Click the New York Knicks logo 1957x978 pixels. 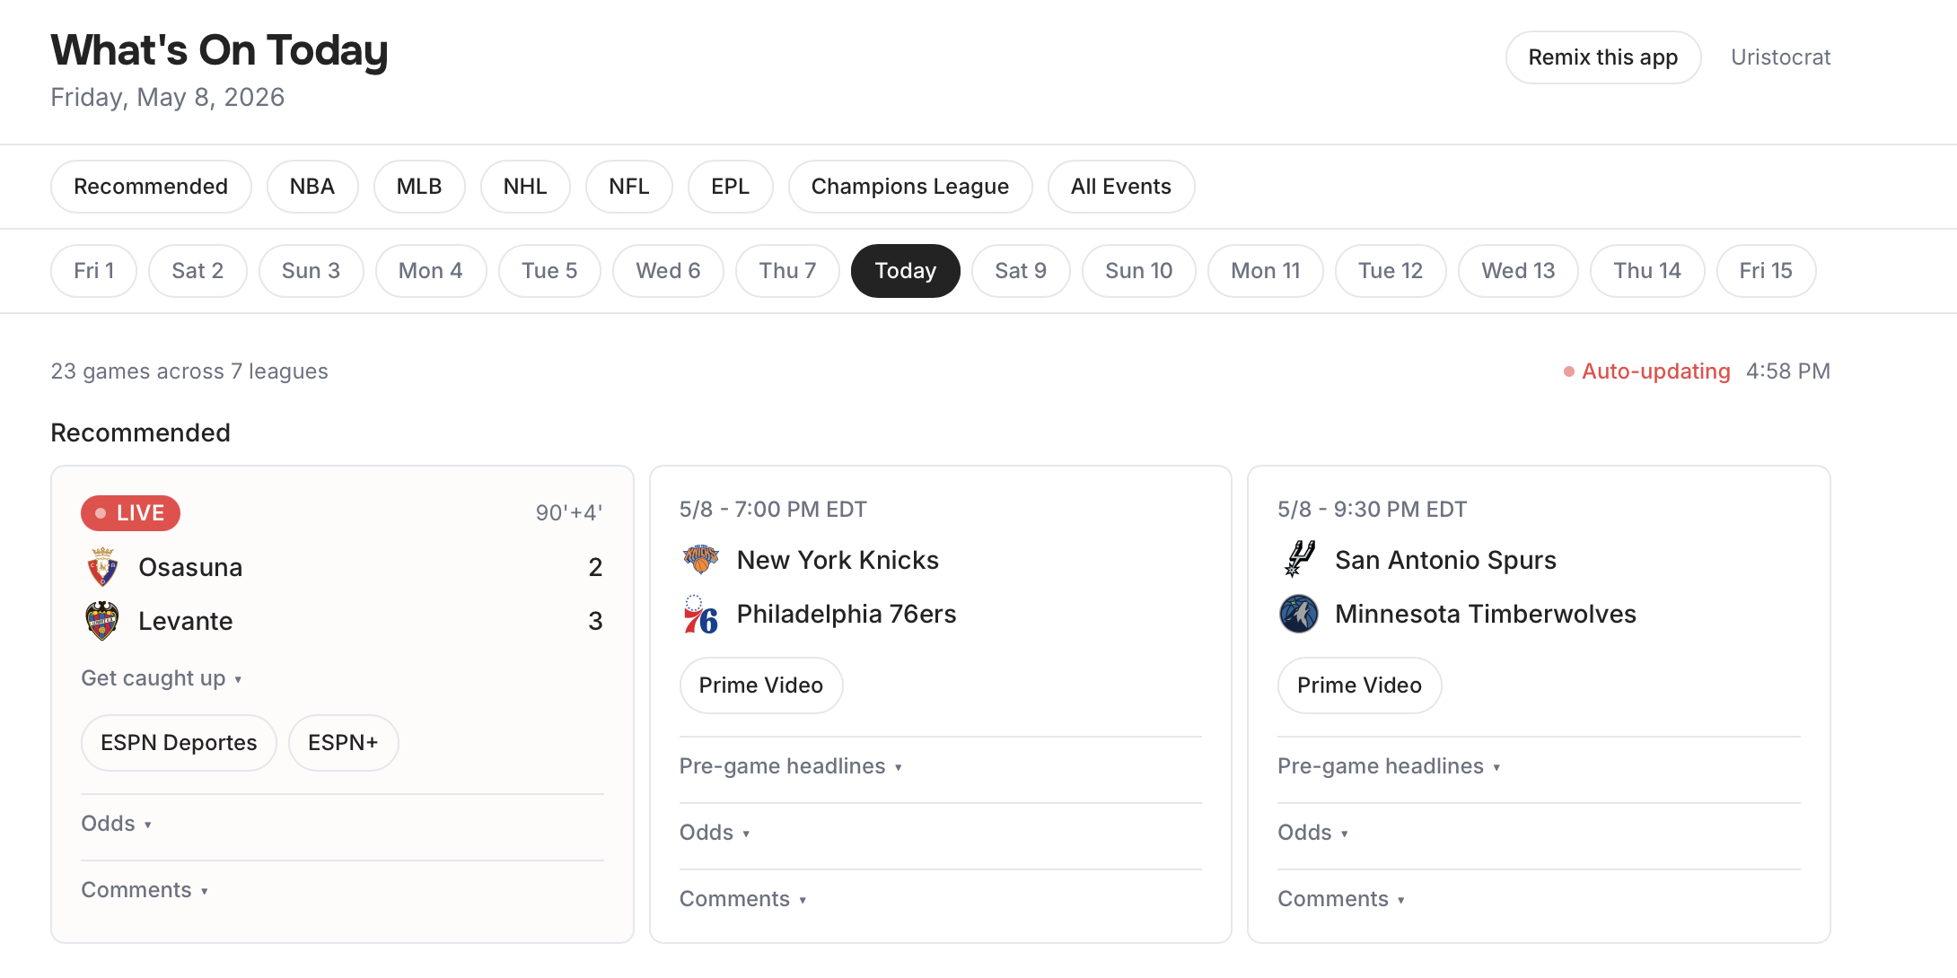tap(700, 560)
